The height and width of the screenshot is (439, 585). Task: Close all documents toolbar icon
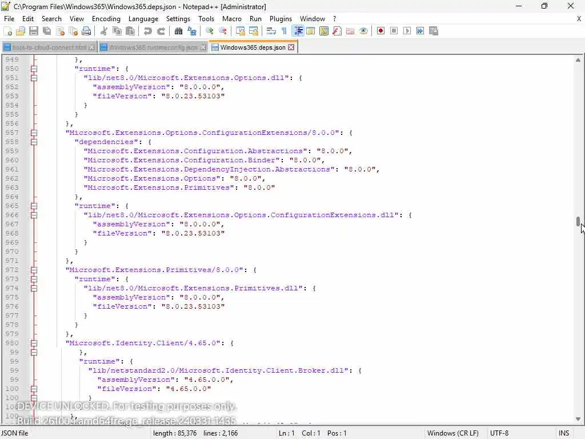[73, 31]
